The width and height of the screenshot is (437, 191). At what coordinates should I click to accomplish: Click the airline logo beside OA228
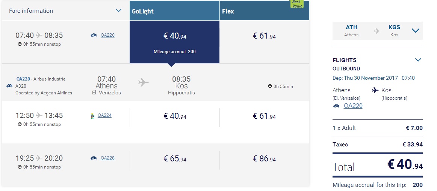[94, 158]
